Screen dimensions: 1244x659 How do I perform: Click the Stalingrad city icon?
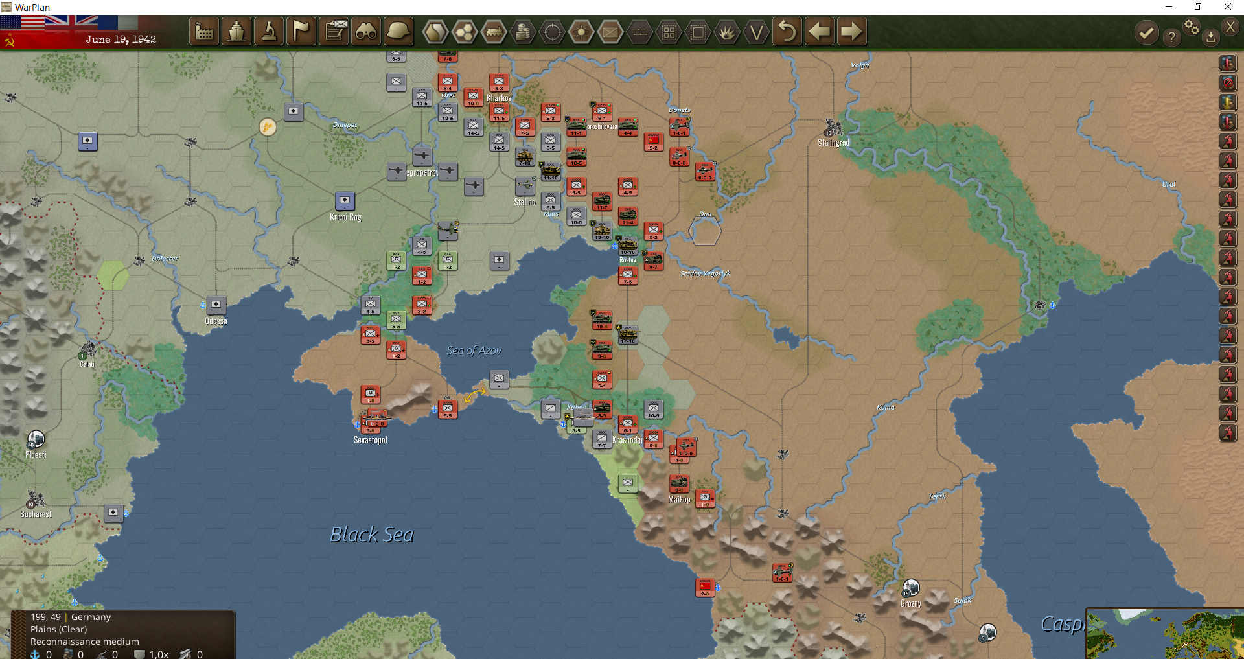pyautogui.click(x=832, y=127)
